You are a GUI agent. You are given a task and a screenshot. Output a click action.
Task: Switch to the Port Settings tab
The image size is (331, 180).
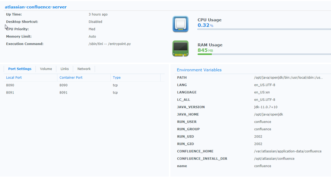[x=20, y=69]
